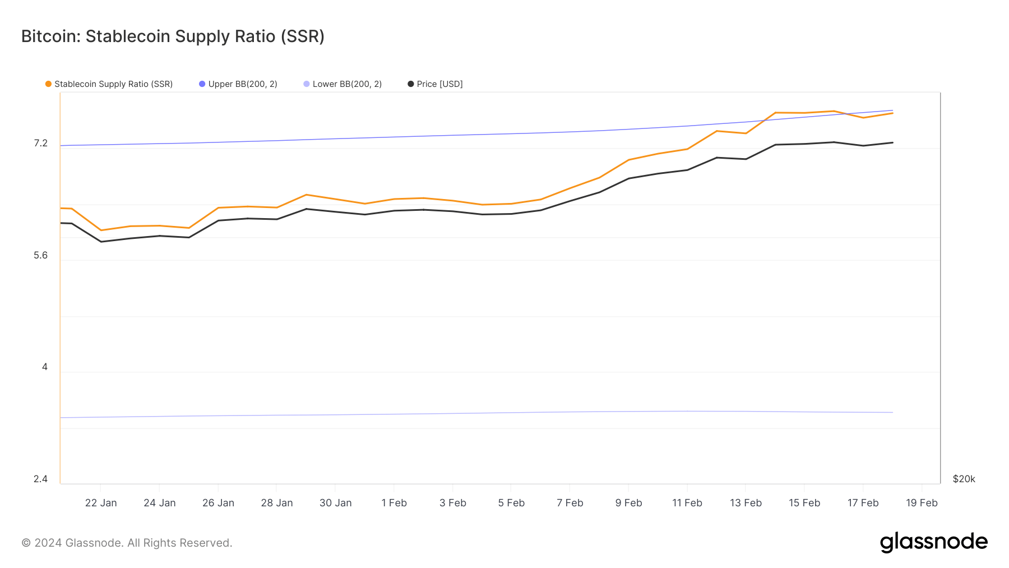The image size is (1009, 568).
Task: Click the 2.4 y-axis label
Action: (x=41, y=479)
